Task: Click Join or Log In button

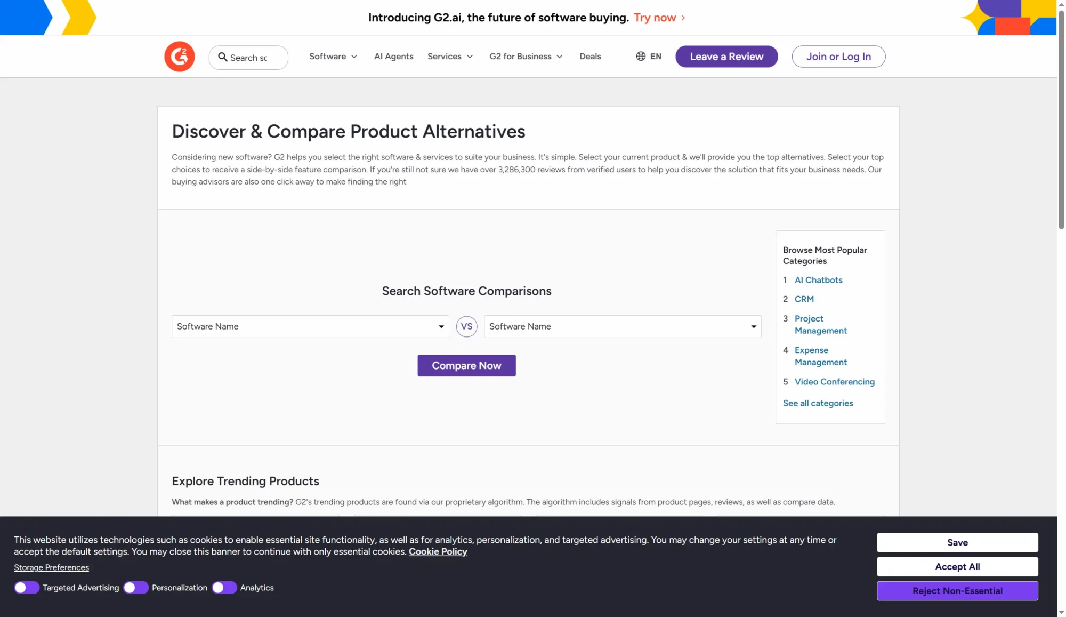Action: coord(838,57)
